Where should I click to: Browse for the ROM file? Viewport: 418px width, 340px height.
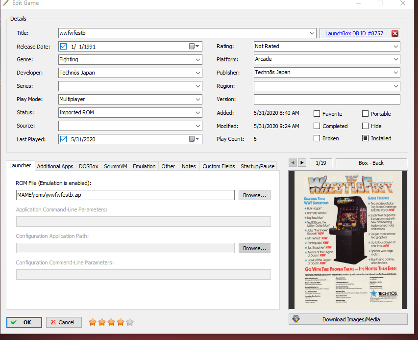[254, 195]
